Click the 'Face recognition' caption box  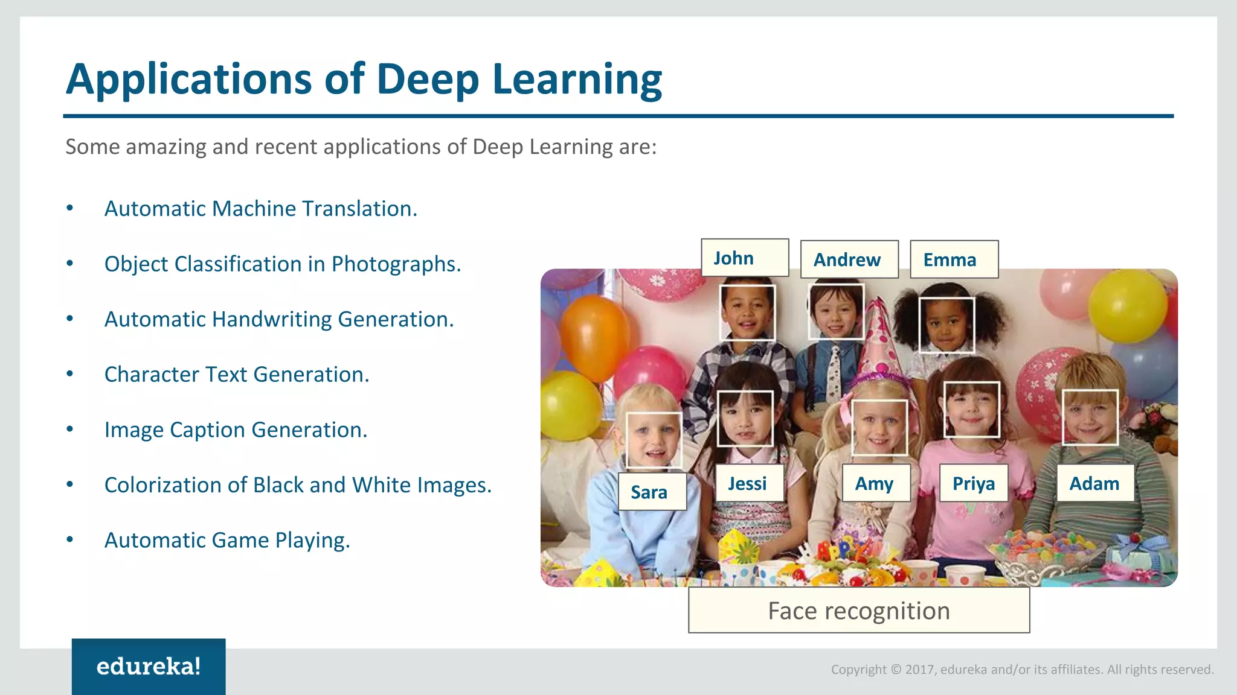coord(859,611)
